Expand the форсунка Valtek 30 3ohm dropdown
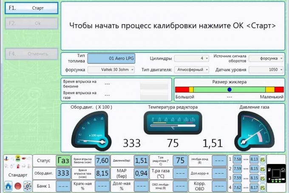This screenshot has height=193, width=289. point(111,70)
